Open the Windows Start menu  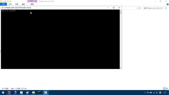(3, 93)
